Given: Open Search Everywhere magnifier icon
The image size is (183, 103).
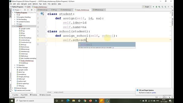Looking at the screenshot, I should (x=172, y=7).
